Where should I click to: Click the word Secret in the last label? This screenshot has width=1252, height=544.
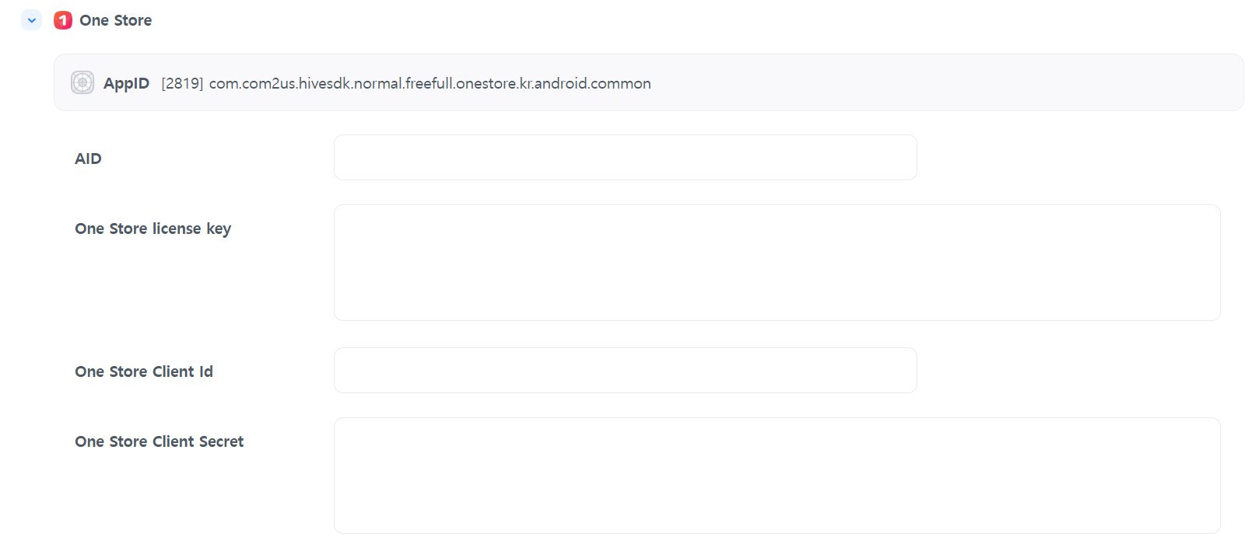(221, 441)
